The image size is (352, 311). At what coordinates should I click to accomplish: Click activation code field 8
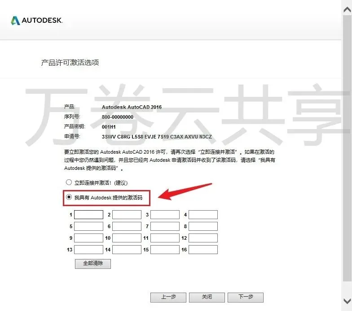pos(203,226)
